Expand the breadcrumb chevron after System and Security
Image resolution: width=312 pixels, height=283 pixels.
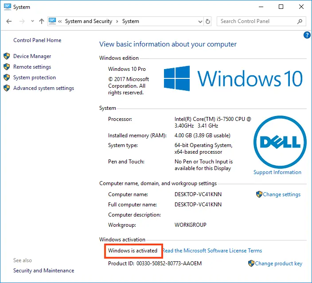pyautogui.click(x=117, y=21)
